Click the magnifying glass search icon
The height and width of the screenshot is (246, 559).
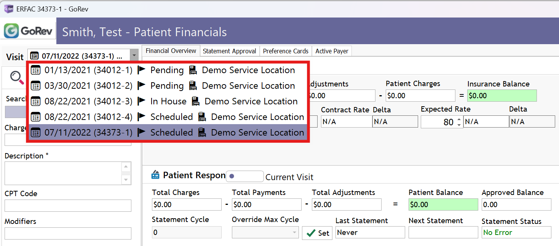16,77
